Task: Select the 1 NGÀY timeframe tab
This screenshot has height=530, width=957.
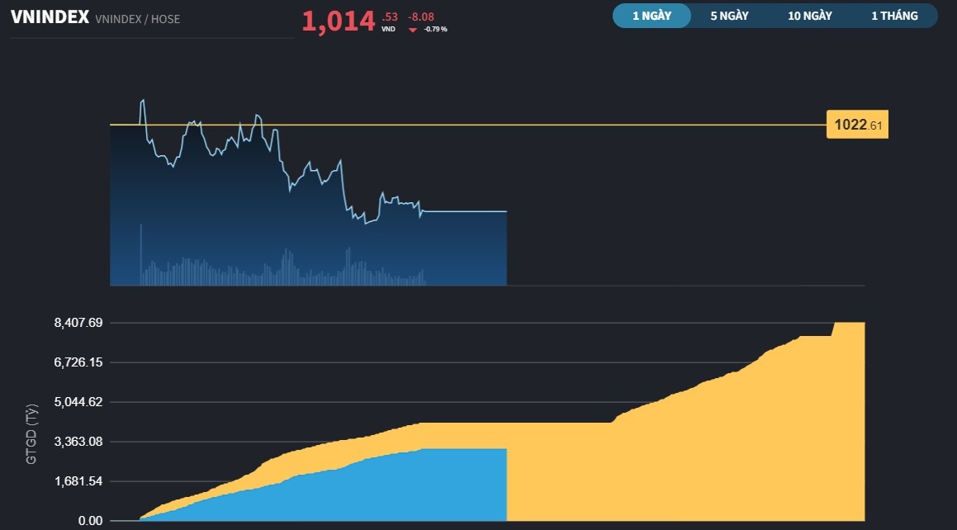Action: 651,16
